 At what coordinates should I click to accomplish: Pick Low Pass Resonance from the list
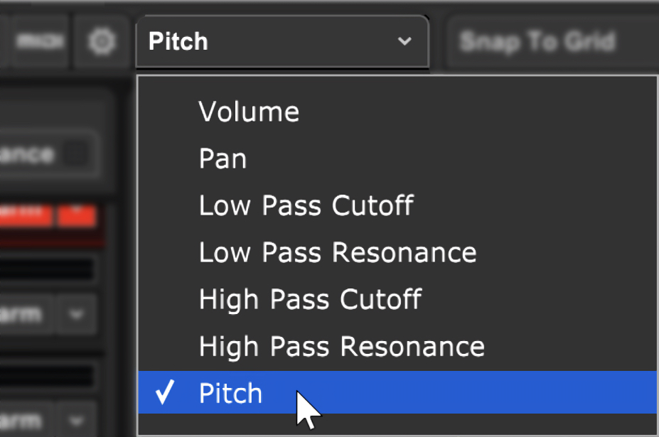pos(397,252)
